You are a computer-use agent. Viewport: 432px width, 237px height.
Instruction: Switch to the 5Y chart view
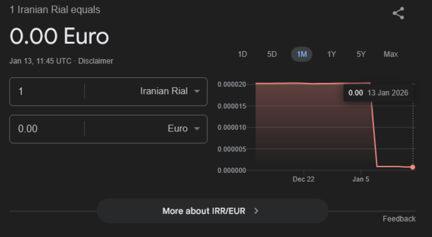(x=361, y=54)
